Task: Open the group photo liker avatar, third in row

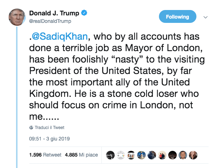Action: 131,155
